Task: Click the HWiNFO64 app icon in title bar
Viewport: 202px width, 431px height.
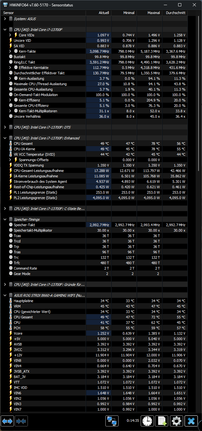Action: tap(5, 5)
